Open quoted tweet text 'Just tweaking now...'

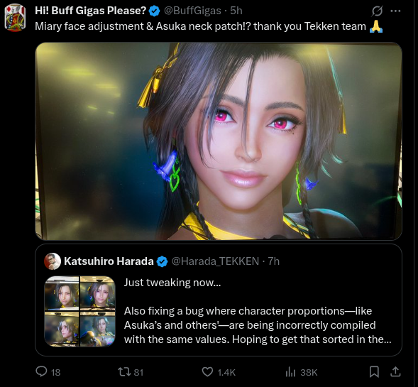click(172, 283)
